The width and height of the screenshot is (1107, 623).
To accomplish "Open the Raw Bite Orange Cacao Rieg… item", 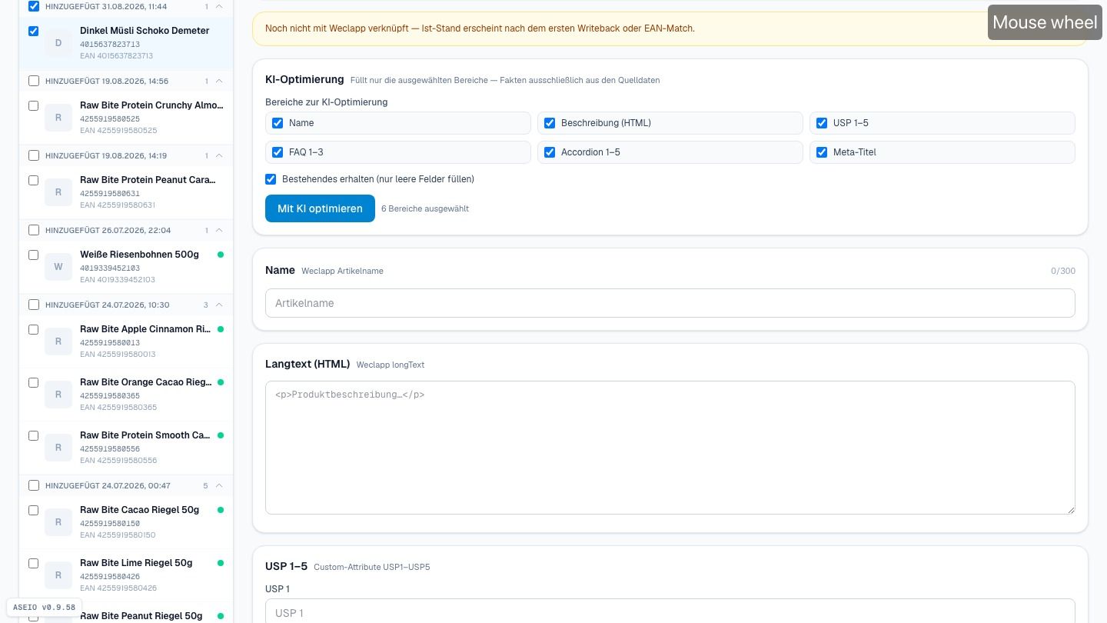I will (x=126, y=395).
